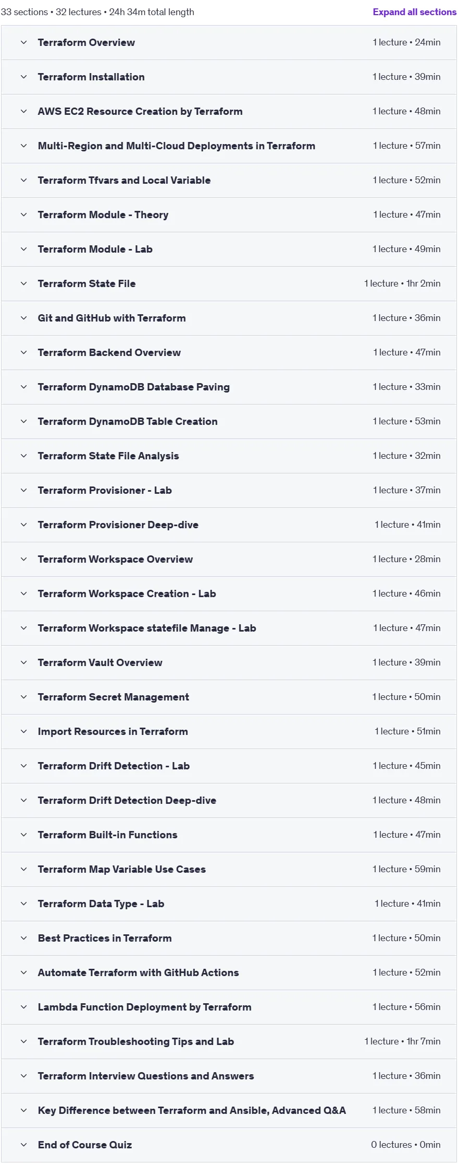458x1164 pixels.
Task: Expand all sections link
Action: 414,12
